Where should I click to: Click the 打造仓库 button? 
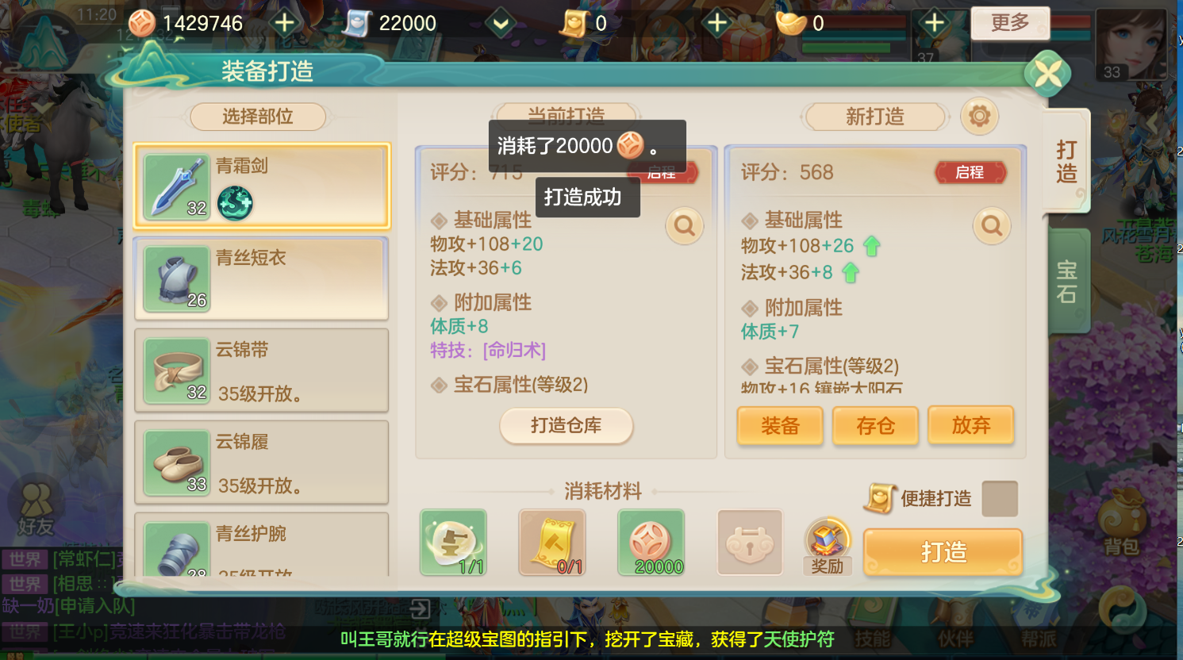click(x=567, y=426)
